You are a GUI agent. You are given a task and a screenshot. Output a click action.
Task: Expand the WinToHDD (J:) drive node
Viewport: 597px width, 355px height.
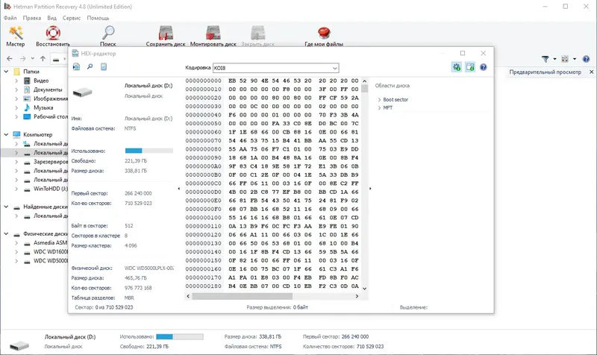[16, 189]
